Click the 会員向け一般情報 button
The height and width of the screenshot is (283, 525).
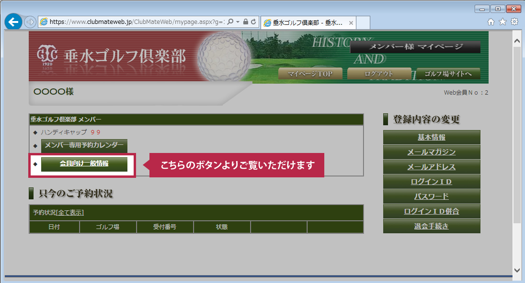coord(84,164)
